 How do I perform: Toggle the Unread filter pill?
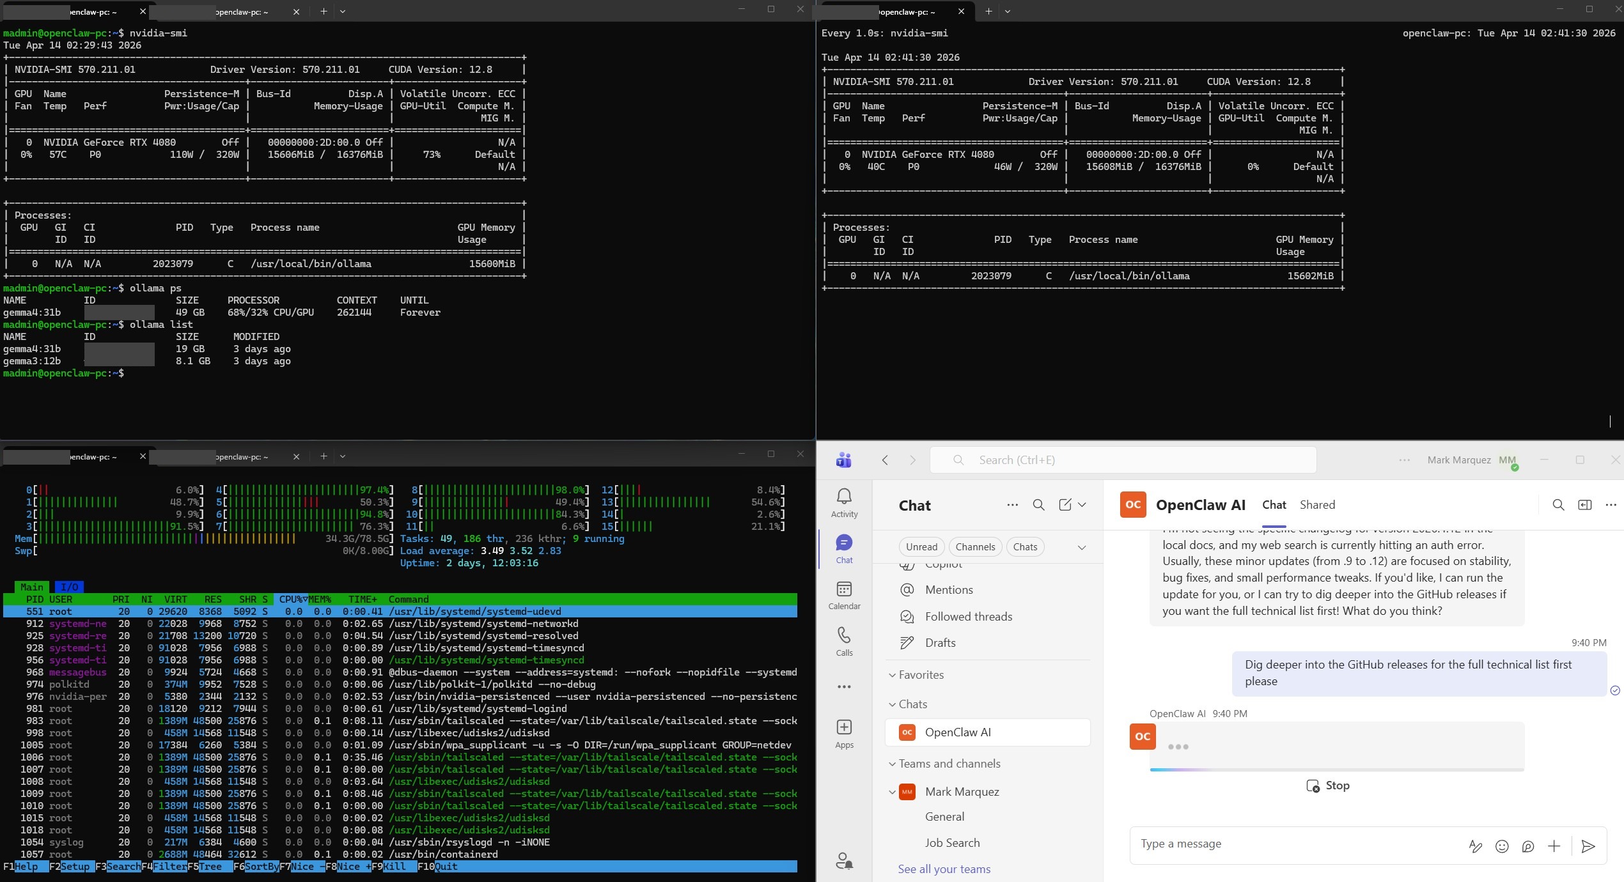(921, 546)
